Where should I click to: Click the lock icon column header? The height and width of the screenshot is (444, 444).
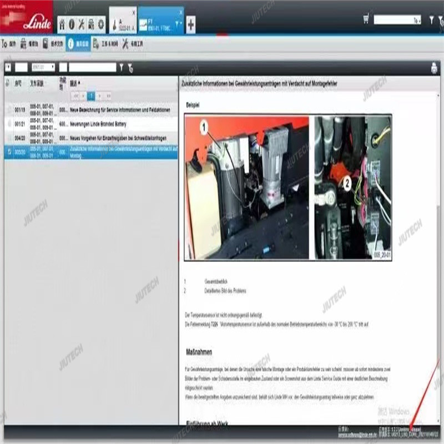click(x=8, y=83)
